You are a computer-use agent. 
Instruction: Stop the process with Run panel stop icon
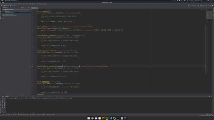pos(3,103)
